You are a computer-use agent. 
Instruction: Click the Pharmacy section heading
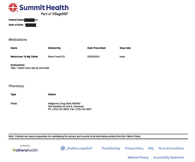point(16,86)
